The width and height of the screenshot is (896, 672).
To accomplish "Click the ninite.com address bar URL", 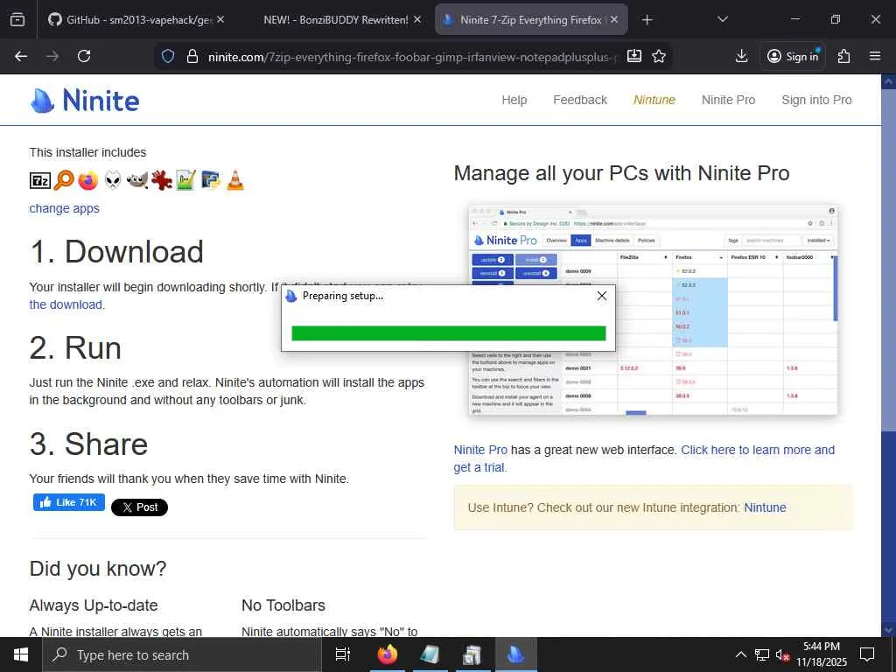I will click(411, 57).
